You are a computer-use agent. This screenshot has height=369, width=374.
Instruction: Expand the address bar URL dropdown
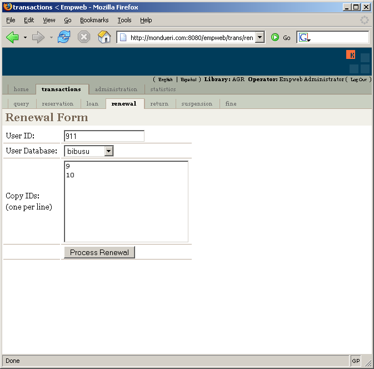point(260,37)
